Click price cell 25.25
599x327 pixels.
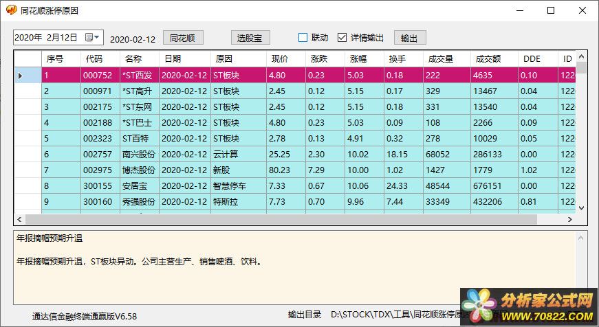click(x=286, y=154)
